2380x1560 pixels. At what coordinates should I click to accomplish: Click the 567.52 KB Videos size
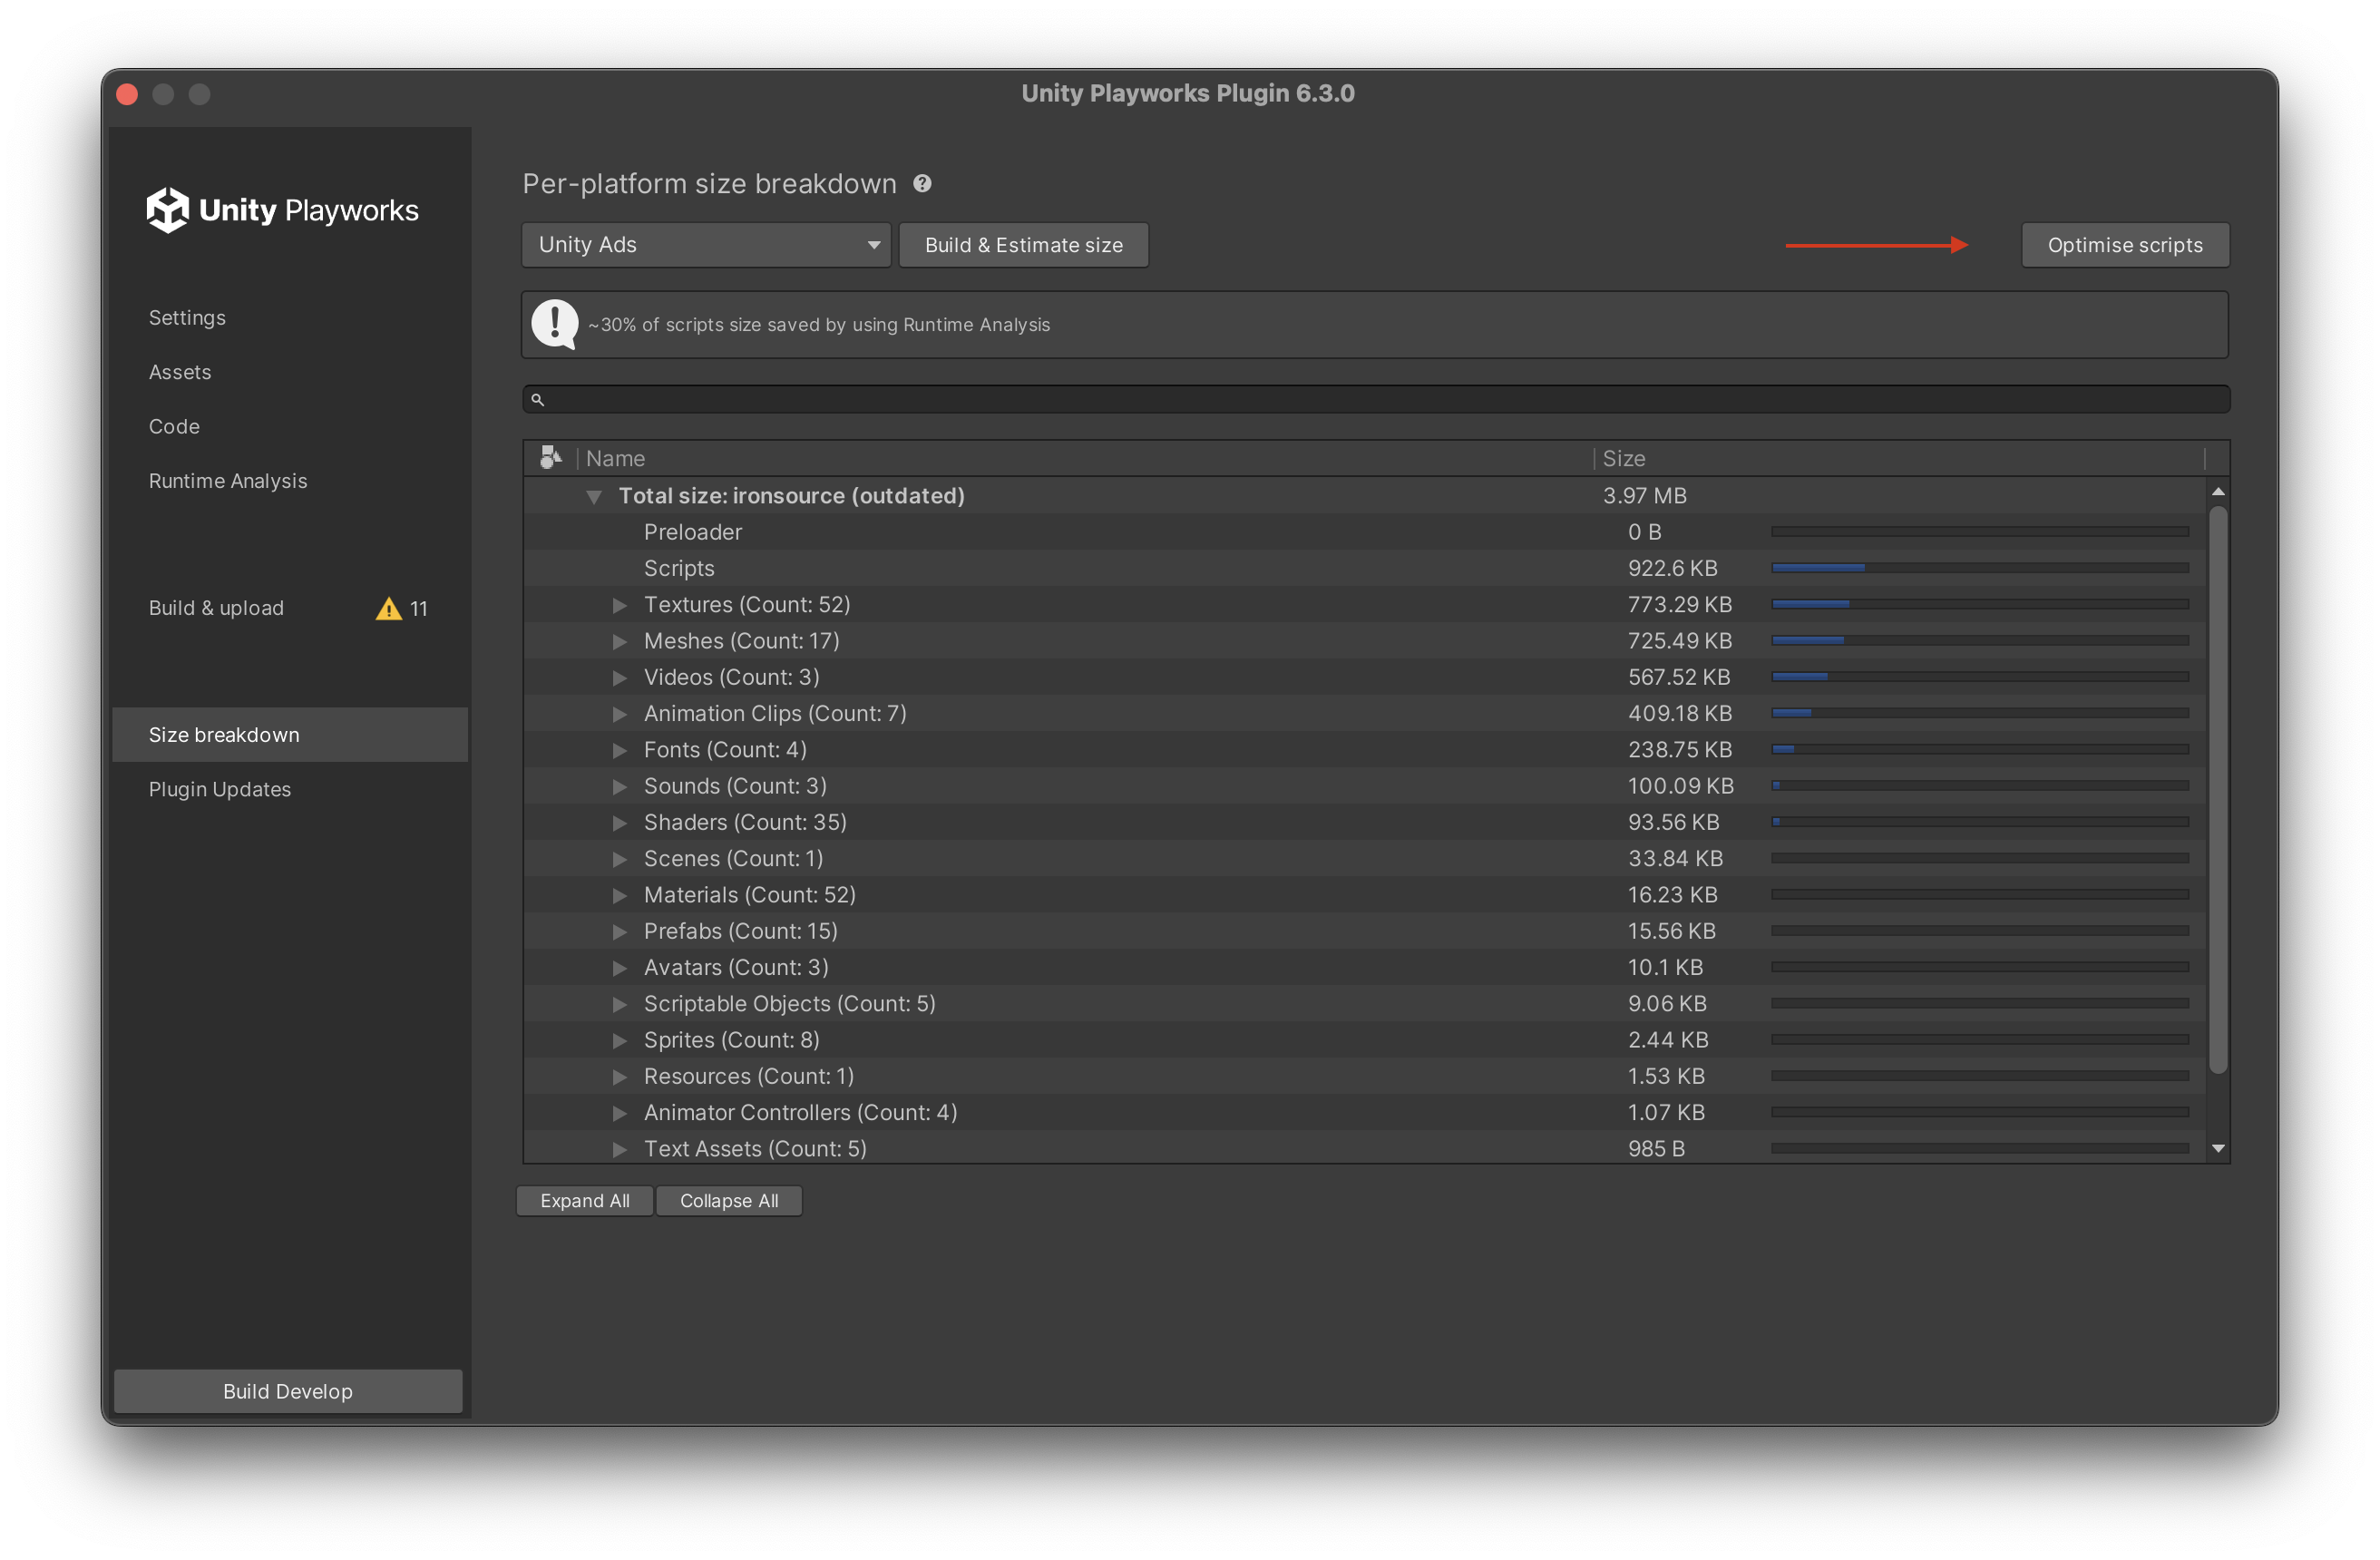pos(1678,677)
